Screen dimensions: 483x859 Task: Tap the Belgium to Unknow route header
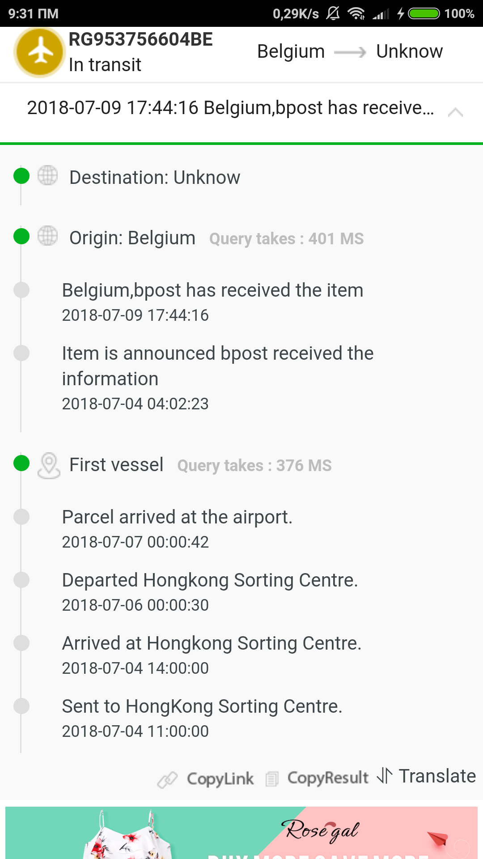click(x=350, y=52)
